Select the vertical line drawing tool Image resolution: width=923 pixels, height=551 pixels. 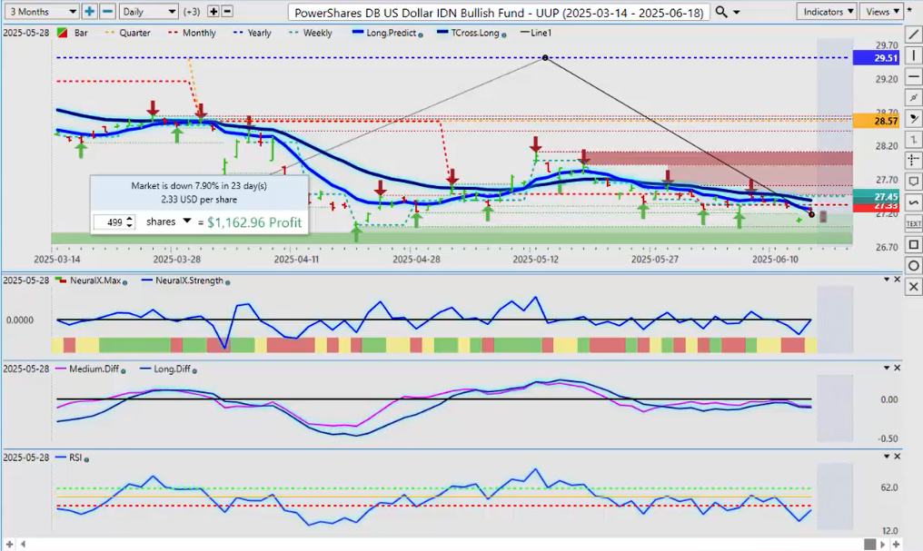911,55
